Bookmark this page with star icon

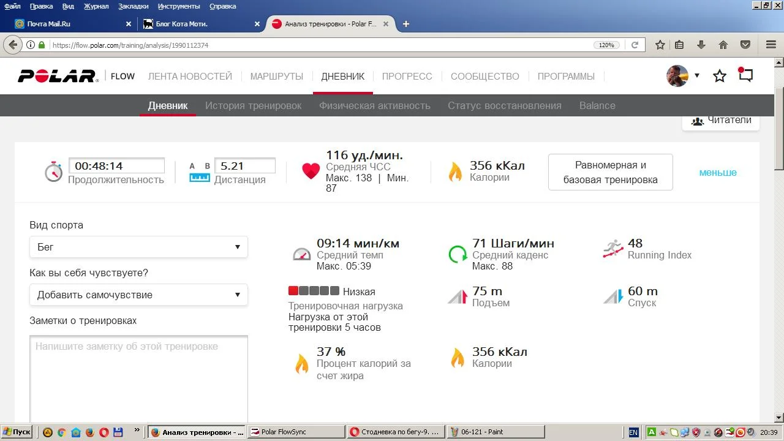tap(660, 45)
